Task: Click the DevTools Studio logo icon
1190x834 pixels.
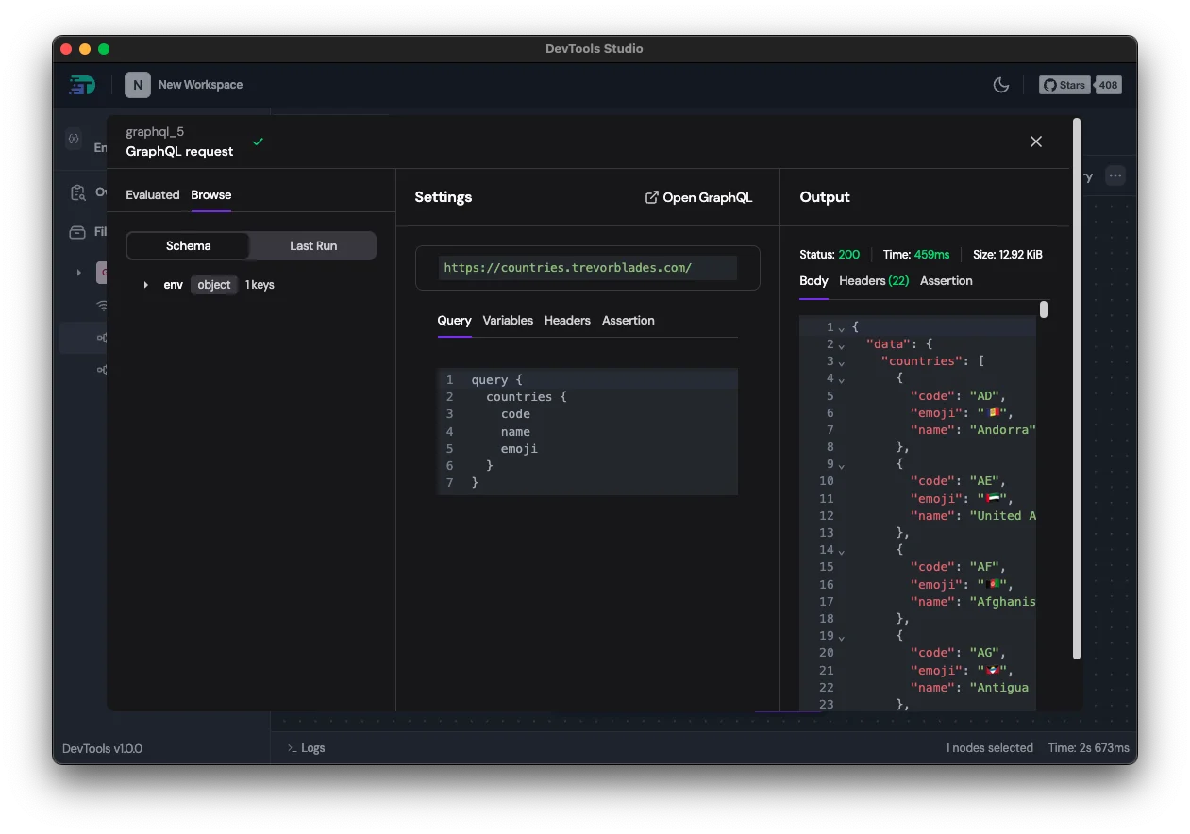Action: [82, 85]
